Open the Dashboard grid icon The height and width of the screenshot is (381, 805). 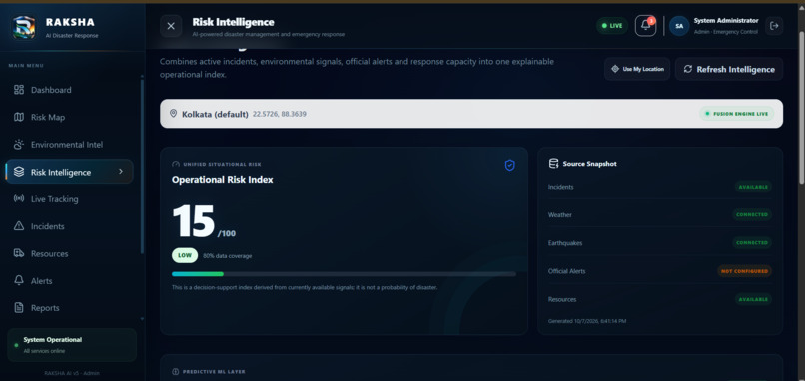pos(19,90)
